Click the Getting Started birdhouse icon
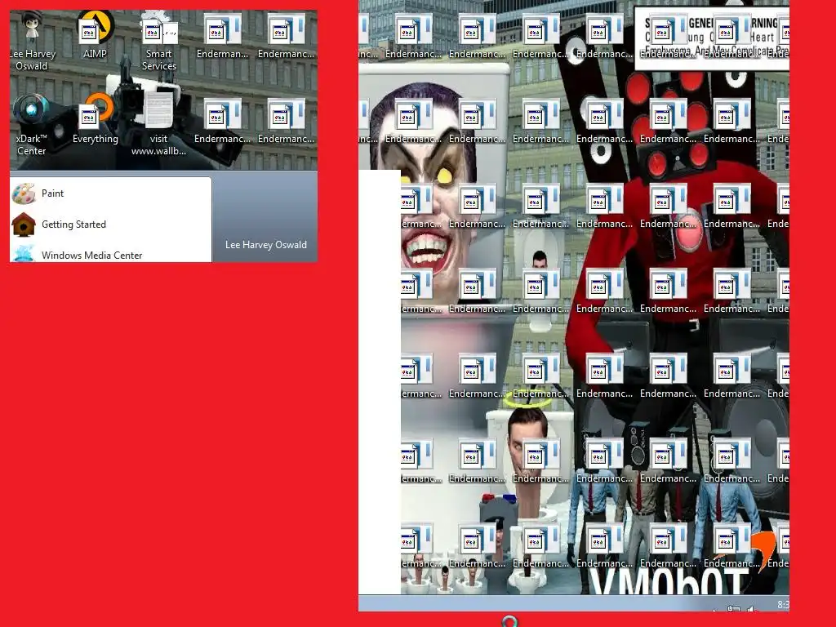Screen dimensions: 836x627 (24, 225)
